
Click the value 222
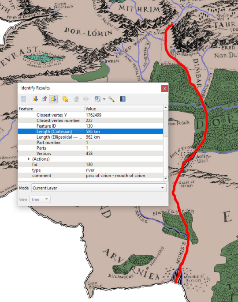tap(89, 121)
